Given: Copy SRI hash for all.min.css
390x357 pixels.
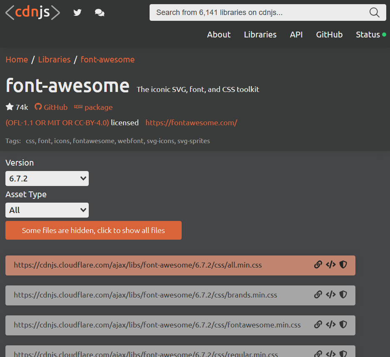Looking at the screenshot, I should coord(343,265).
